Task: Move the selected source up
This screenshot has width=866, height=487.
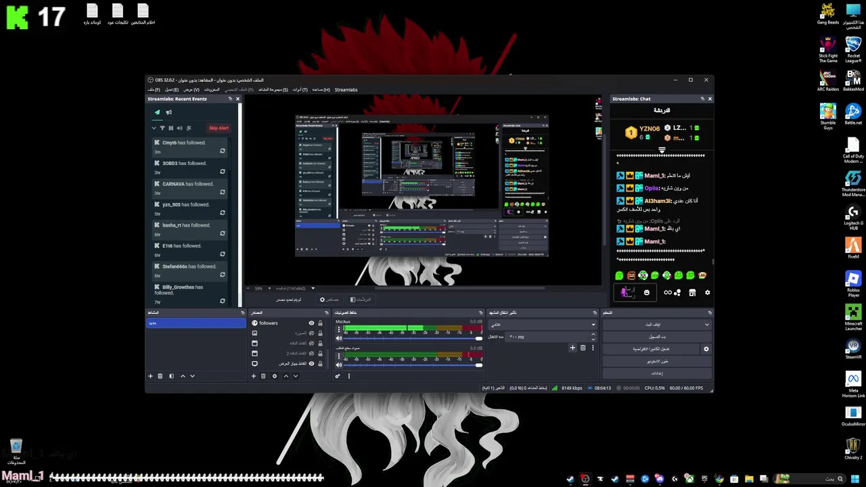Action: [x=286, y=376]
